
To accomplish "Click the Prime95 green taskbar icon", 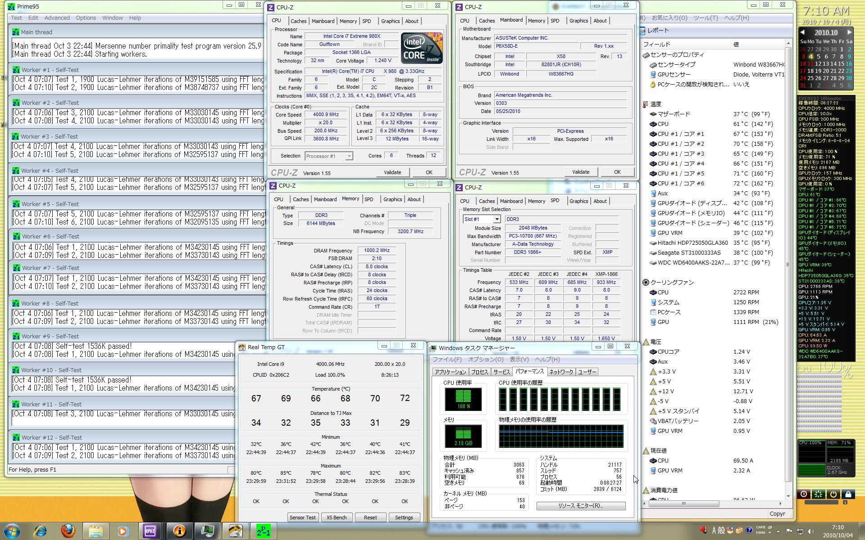I will (x=264, y=531).
